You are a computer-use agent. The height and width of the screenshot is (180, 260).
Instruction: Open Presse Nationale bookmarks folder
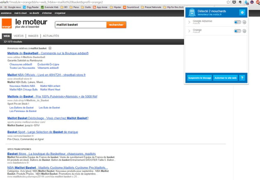(151, 7)
